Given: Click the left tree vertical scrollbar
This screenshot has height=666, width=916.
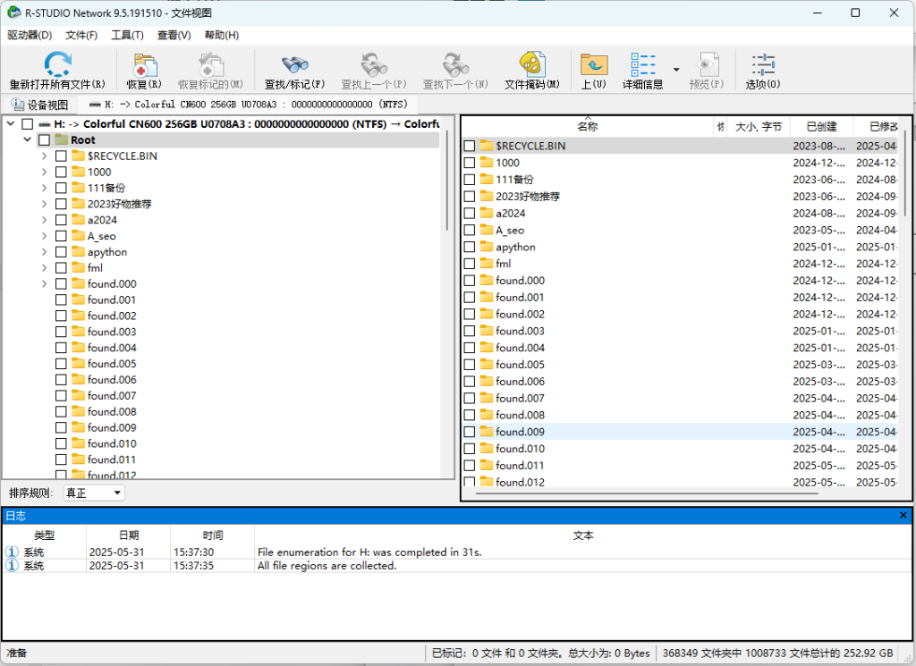Looking at the screenshot, I should point(448,179).
